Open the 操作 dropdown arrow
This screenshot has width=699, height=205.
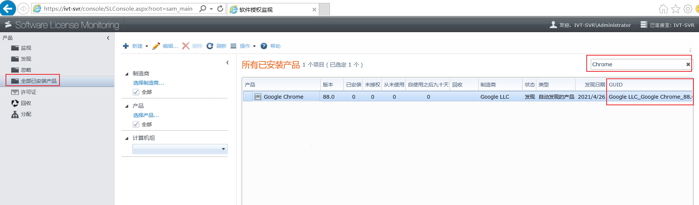pyautogui.click(x=254, y=46)
